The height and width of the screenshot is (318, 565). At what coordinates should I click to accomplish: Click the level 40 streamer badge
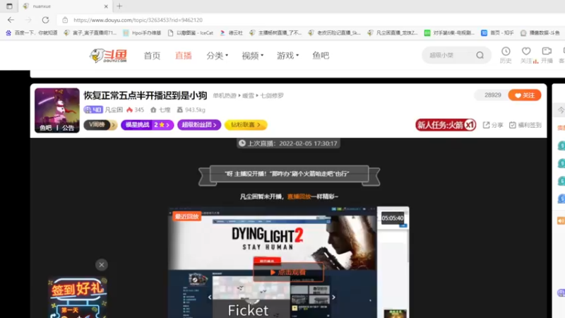[x=93, y=110]
